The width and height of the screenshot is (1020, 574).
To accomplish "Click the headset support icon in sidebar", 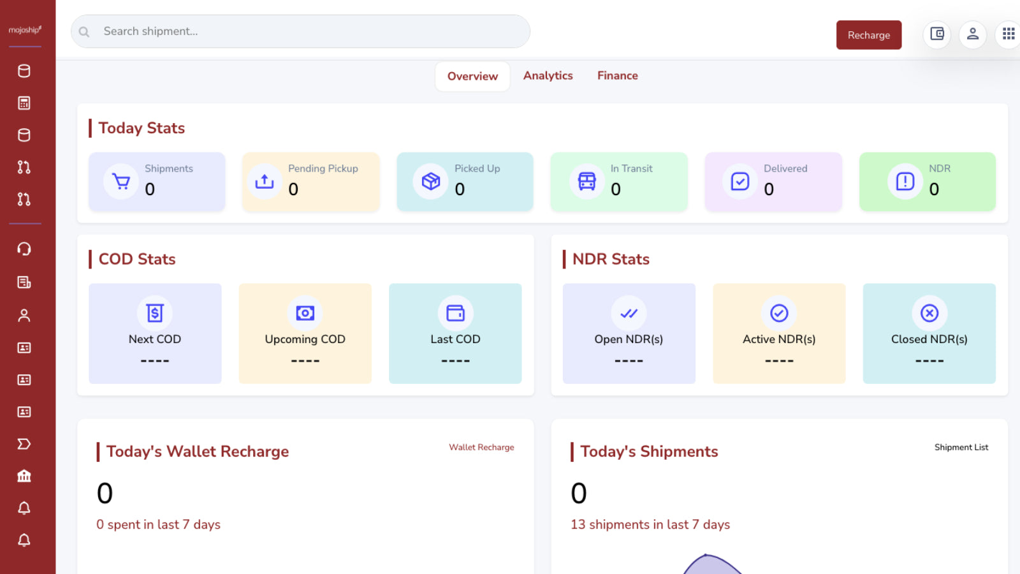I will [24, 249].
